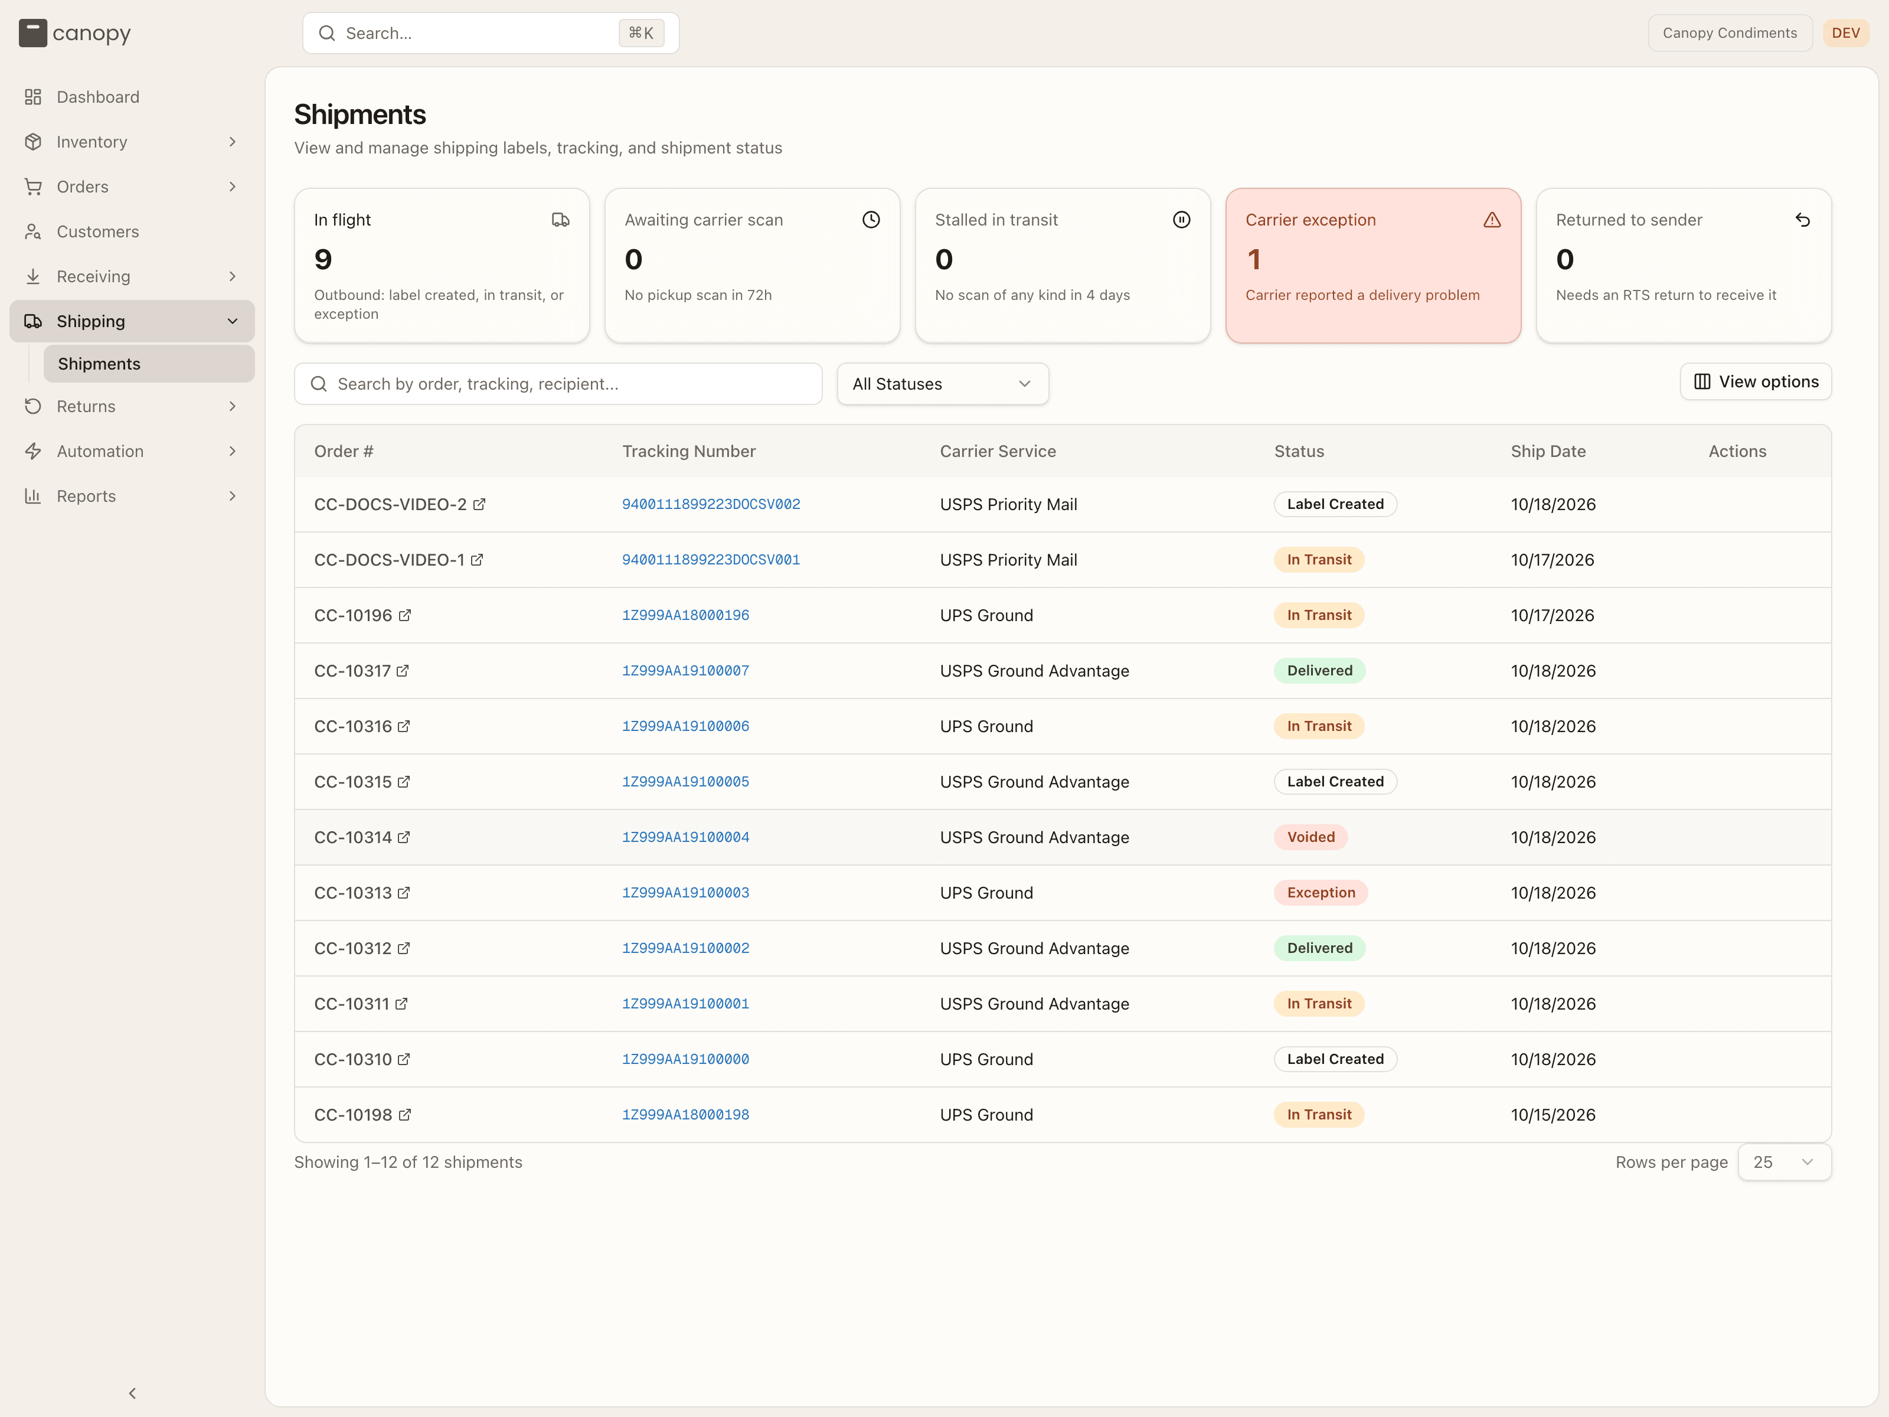Viewport: 1889px width, 1417px height.
Task: Click the warning triangle on Carrier exception card
Action: click(x=1492, y=220)
